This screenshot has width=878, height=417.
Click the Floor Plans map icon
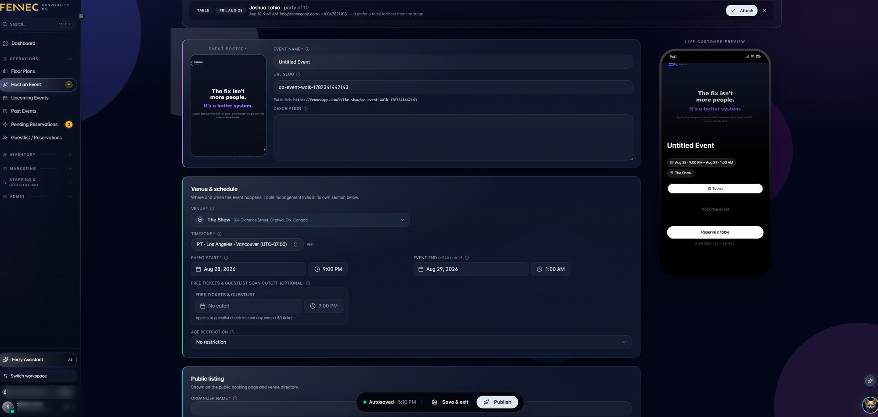[5, 71]
